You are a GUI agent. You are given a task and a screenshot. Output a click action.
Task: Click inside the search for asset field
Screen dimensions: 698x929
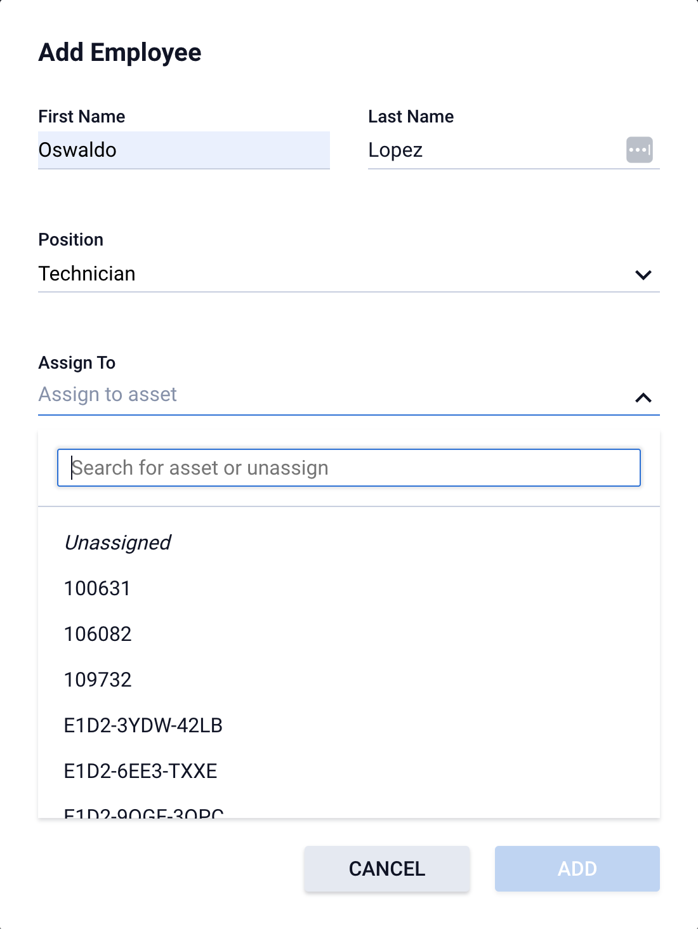click(x=349, y=468)
